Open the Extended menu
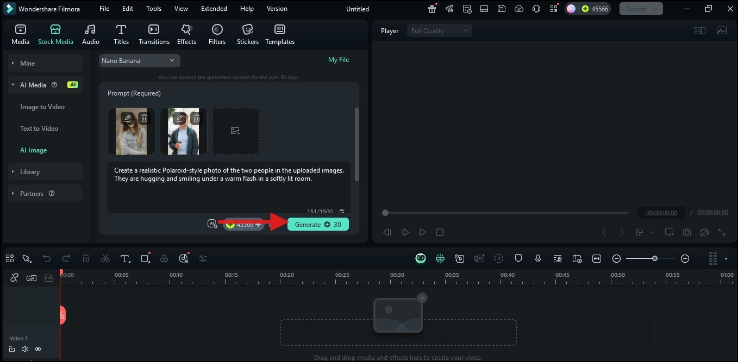Screen dimensions: 738x362 (214, 9)
